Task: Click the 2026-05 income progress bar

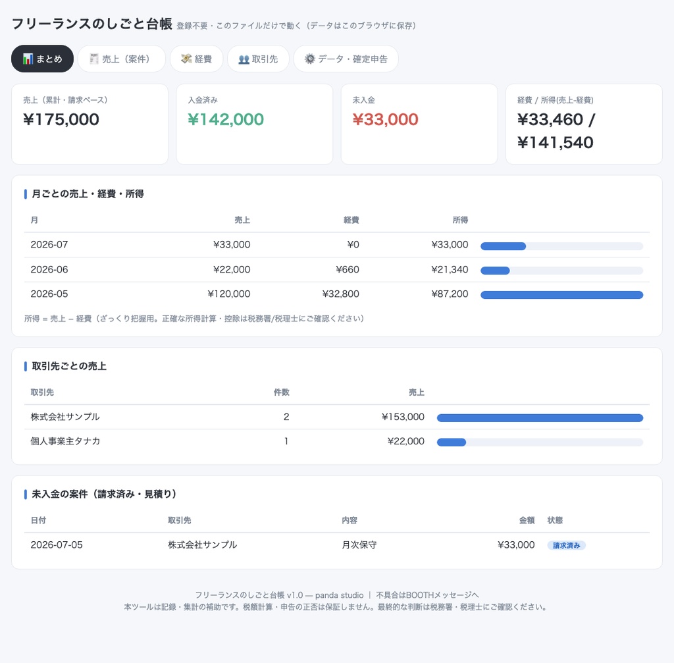Action: coord(561,294)
